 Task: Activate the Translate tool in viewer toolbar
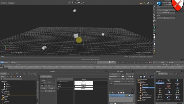154,12
